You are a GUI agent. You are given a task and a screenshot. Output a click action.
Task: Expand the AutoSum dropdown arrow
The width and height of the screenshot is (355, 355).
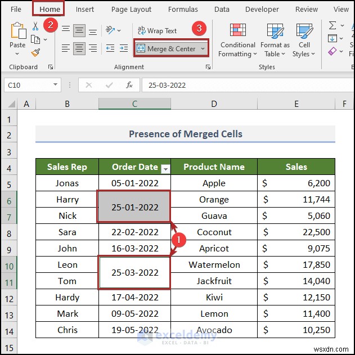tap(342, 25)
